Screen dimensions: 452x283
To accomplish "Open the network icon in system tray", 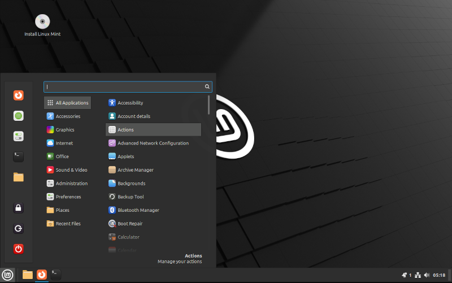I will pos(417,275).
